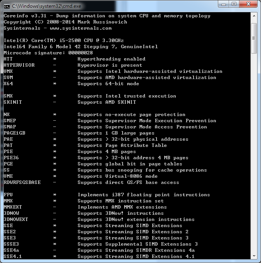The width and height of the screenshot is (261, 263).
Task: Click the 'HTT' feature name
Action: [x=8, y=59]
